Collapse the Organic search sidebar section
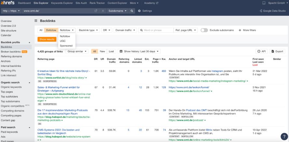 point(29,83)
